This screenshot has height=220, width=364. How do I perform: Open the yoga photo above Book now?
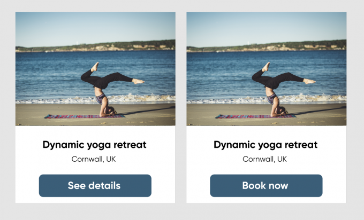267,69
